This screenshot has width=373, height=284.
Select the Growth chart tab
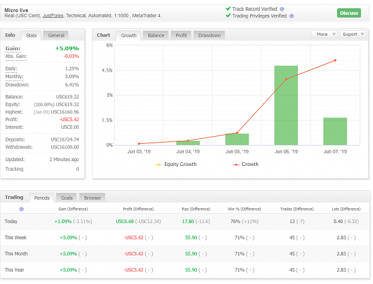(129, 35)
